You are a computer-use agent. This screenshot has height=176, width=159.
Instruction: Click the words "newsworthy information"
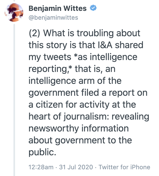tap(79, 129)
